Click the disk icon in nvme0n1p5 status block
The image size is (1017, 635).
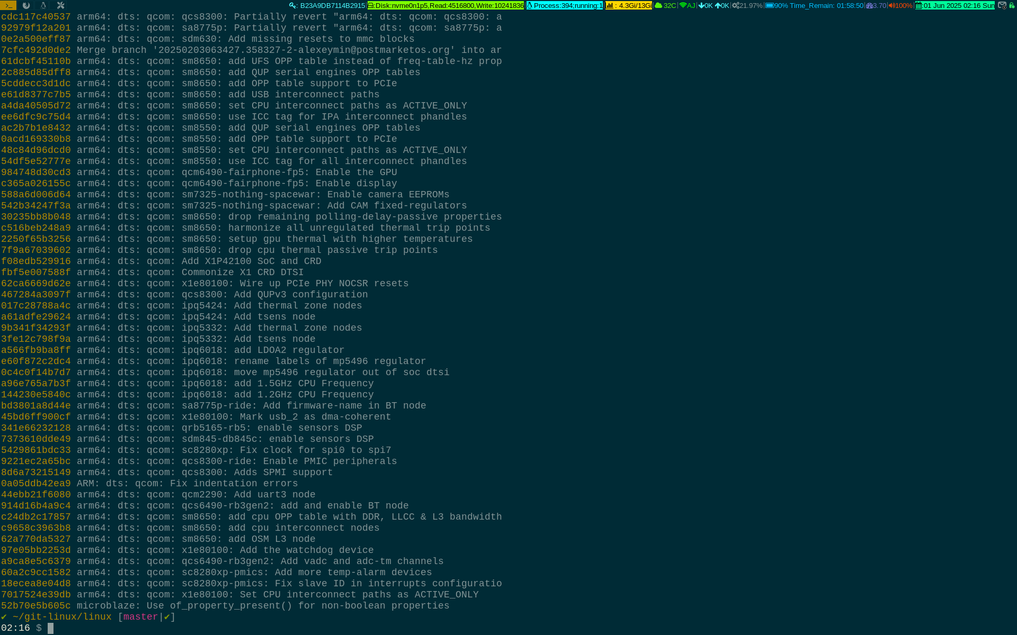pyautogui.click(x=371, y=6)
